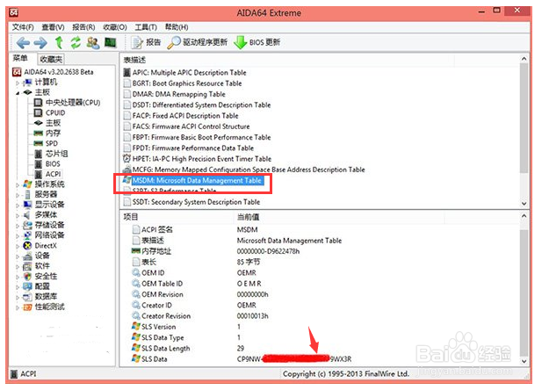Select the 设备 tree item

pyautogui.click(x=36, y=256)
